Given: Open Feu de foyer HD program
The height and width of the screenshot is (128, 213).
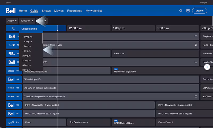Looking at the screenshot, I should coord(111,79).
